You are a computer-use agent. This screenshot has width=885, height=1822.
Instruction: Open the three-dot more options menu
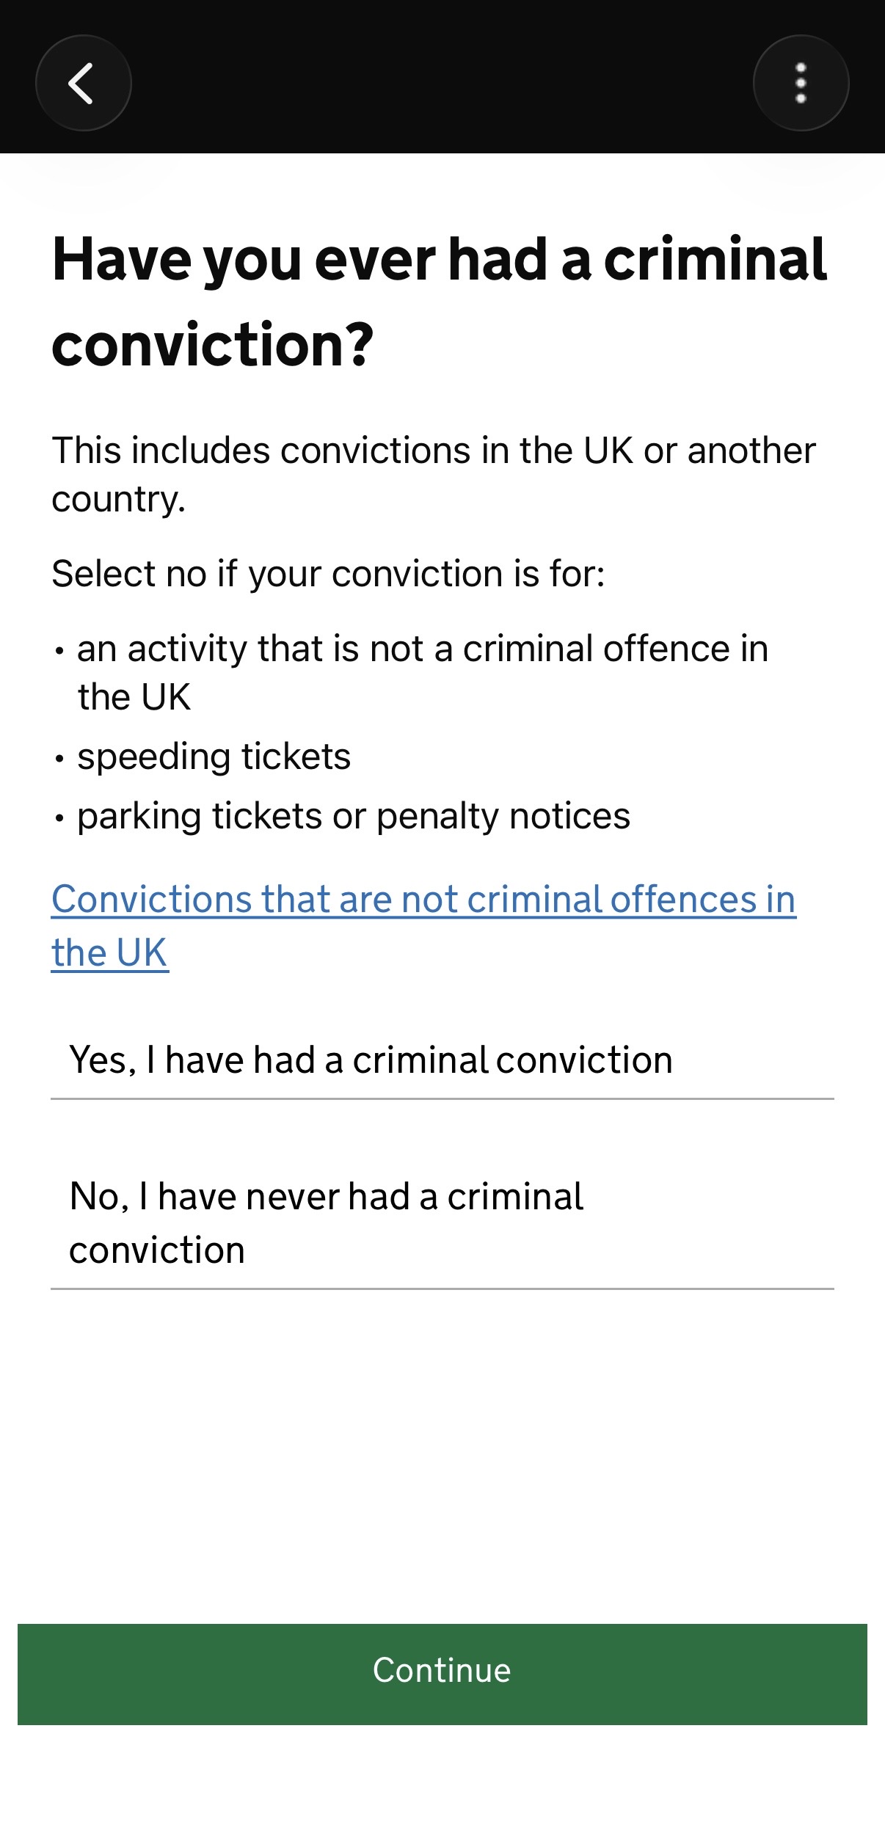point(801,83)
